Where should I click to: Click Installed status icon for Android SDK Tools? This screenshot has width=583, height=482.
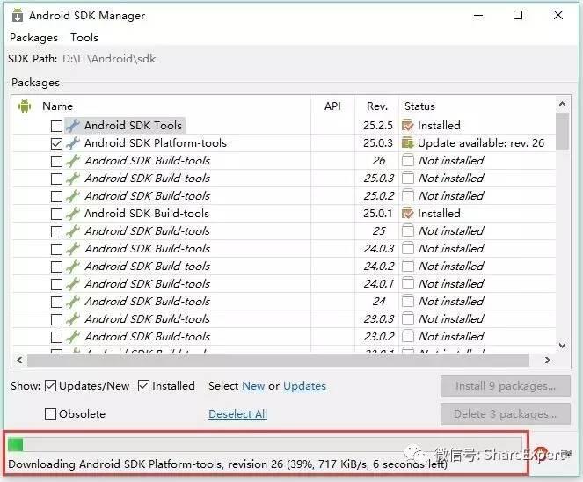[408, 126]
